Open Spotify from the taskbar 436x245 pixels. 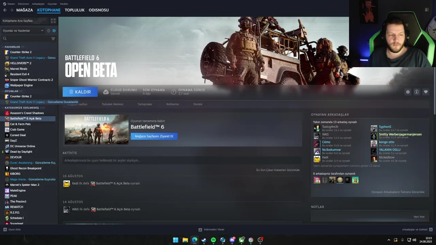(x=213, y=240)
